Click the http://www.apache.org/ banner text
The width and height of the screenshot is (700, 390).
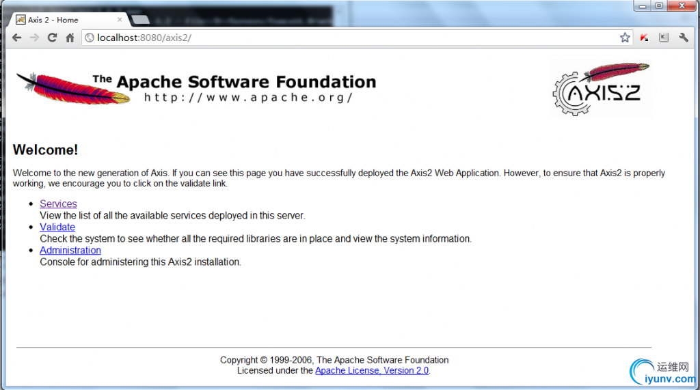coord(248,98)
